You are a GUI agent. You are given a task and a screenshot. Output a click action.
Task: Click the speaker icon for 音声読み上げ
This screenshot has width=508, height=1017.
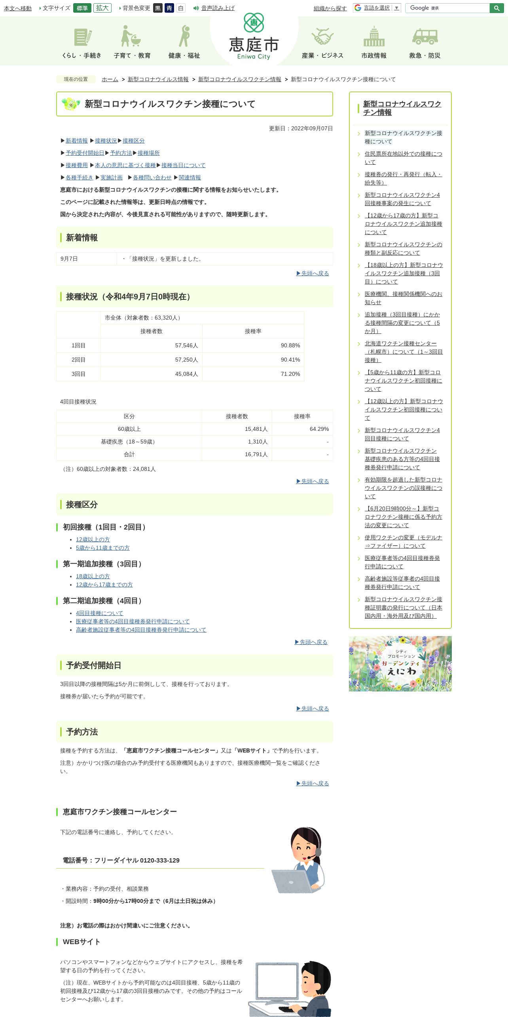[196, 8]
